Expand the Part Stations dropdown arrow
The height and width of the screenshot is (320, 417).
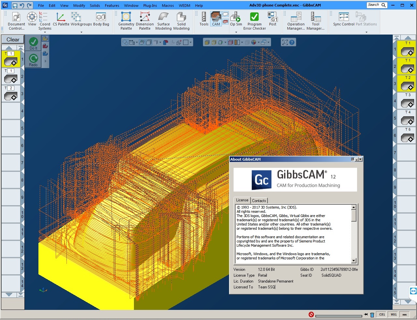367,32
